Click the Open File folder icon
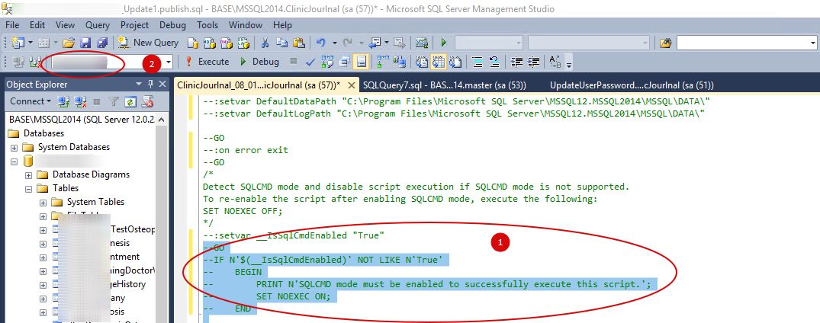Screen dimensions: 820x323 point(69,43)
